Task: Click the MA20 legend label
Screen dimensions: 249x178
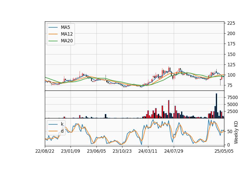Action: point(67,41)
